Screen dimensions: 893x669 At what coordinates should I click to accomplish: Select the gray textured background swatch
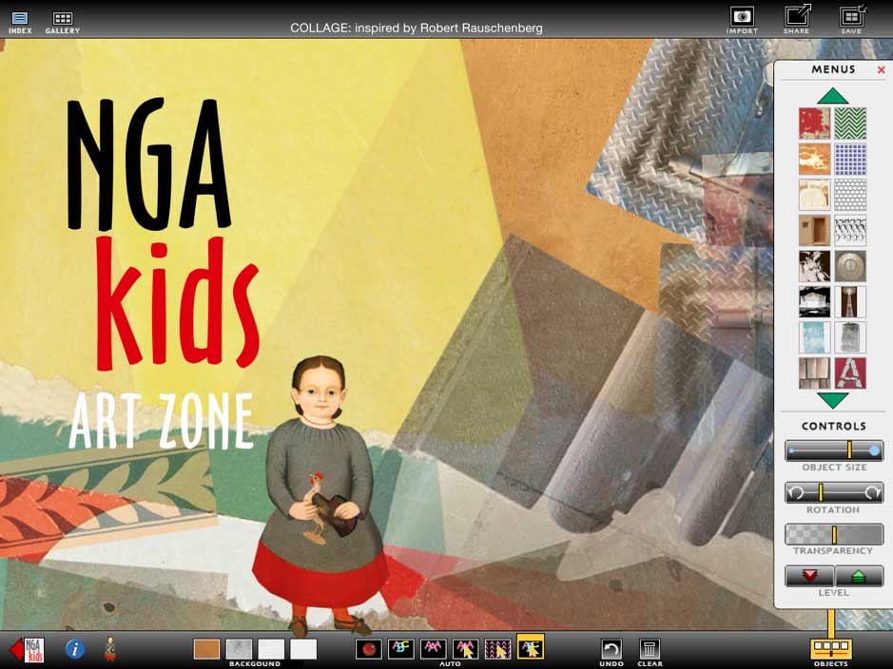click(239, 649)
